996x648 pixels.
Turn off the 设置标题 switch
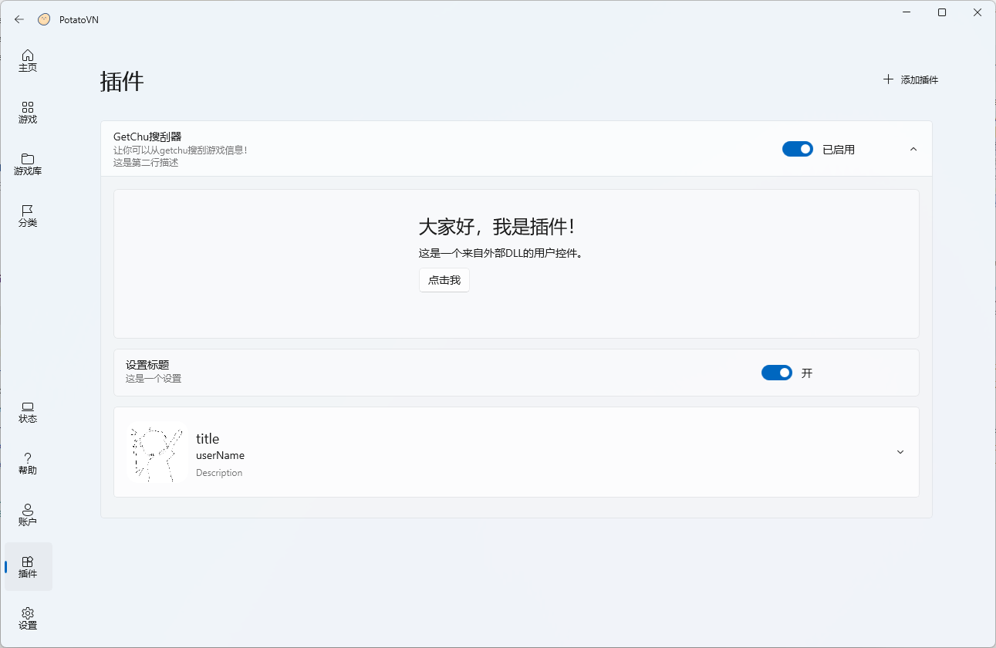[x=776, y=373]
